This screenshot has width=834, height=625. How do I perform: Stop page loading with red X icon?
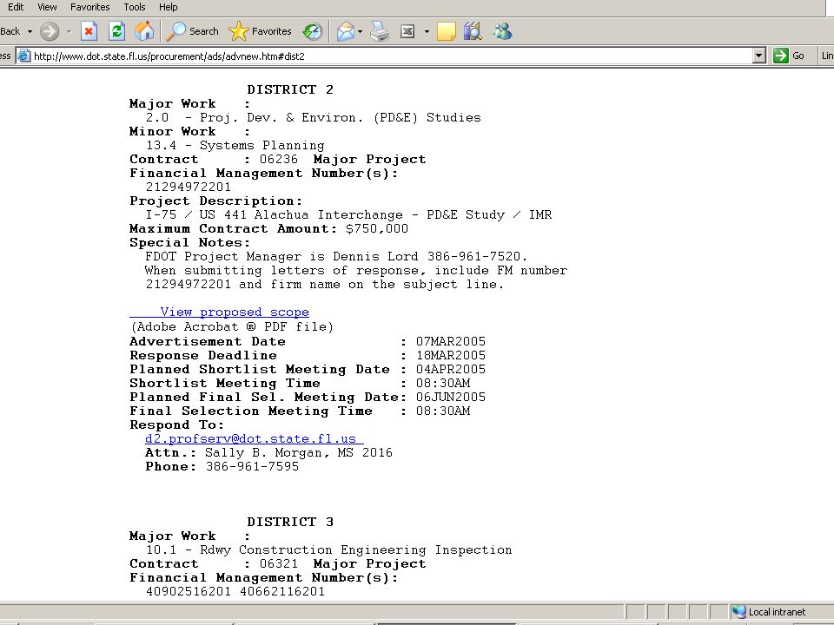click(x=89, y=31)
